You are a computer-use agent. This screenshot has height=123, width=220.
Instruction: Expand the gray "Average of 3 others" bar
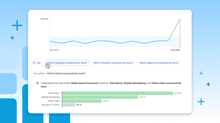pyautogui.click(x=68, y=105)
